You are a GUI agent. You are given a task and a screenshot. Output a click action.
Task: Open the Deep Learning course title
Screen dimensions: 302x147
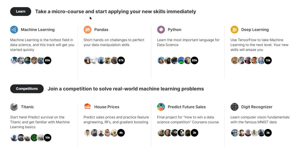(255, 30)
